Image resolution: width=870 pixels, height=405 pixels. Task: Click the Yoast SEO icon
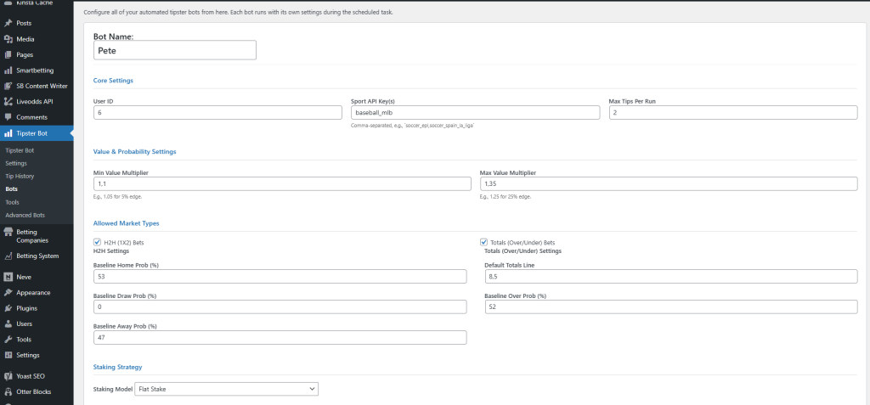(8, 375)
